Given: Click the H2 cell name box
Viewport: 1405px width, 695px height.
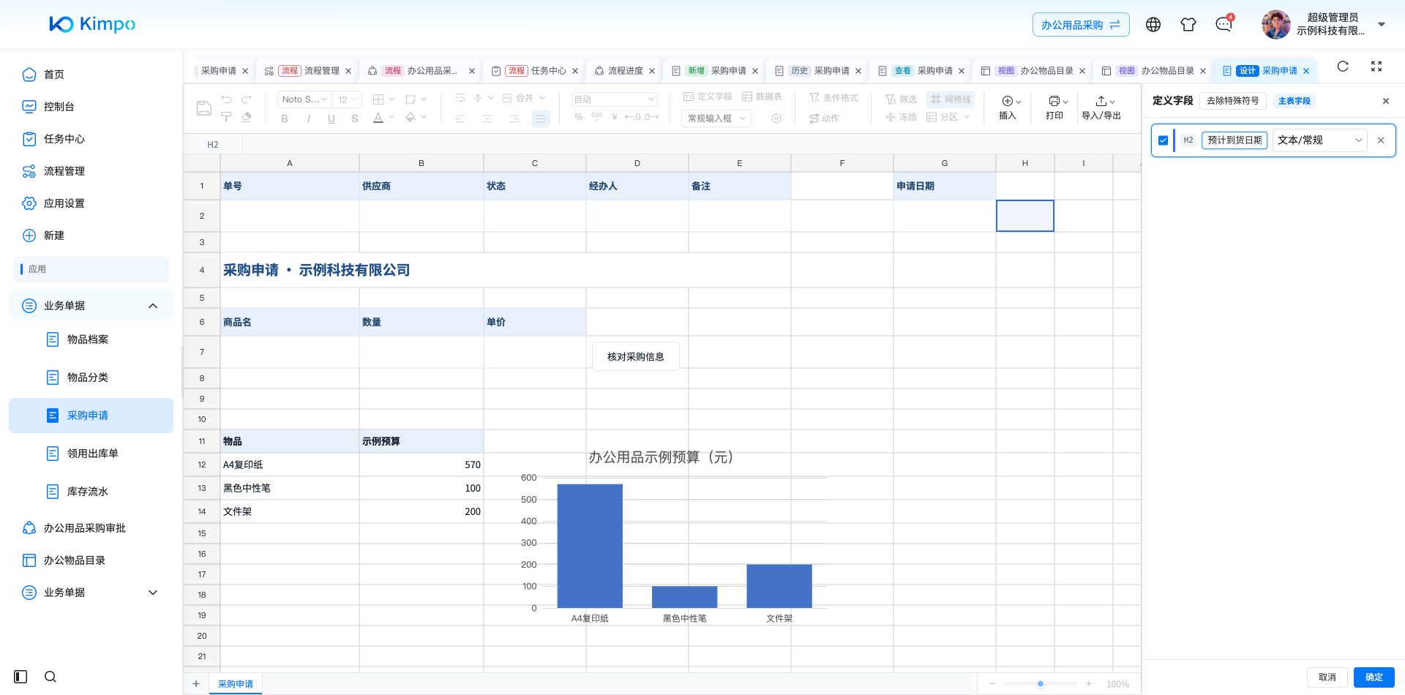Looking at the screenshot, I should [213, 145].
